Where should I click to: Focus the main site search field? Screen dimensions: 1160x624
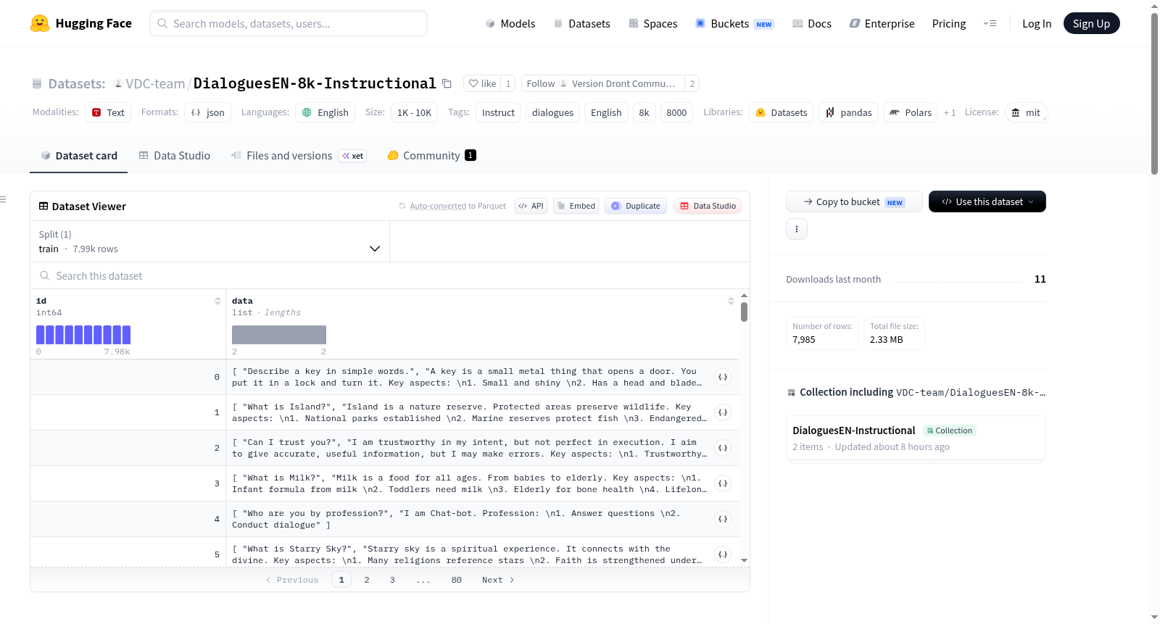pos(289,23)
